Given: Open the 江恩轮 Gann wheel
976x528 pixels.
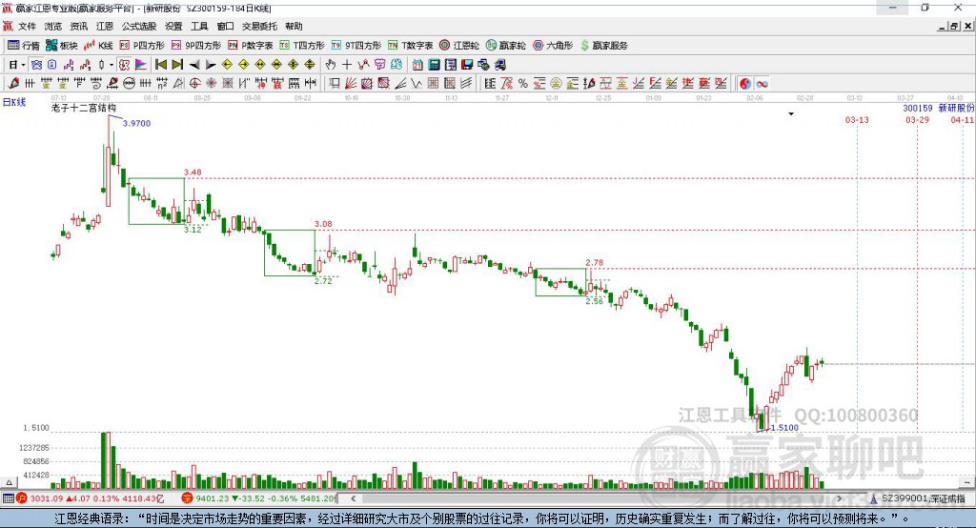Looking at the screenshot, I should click(459, 46).
